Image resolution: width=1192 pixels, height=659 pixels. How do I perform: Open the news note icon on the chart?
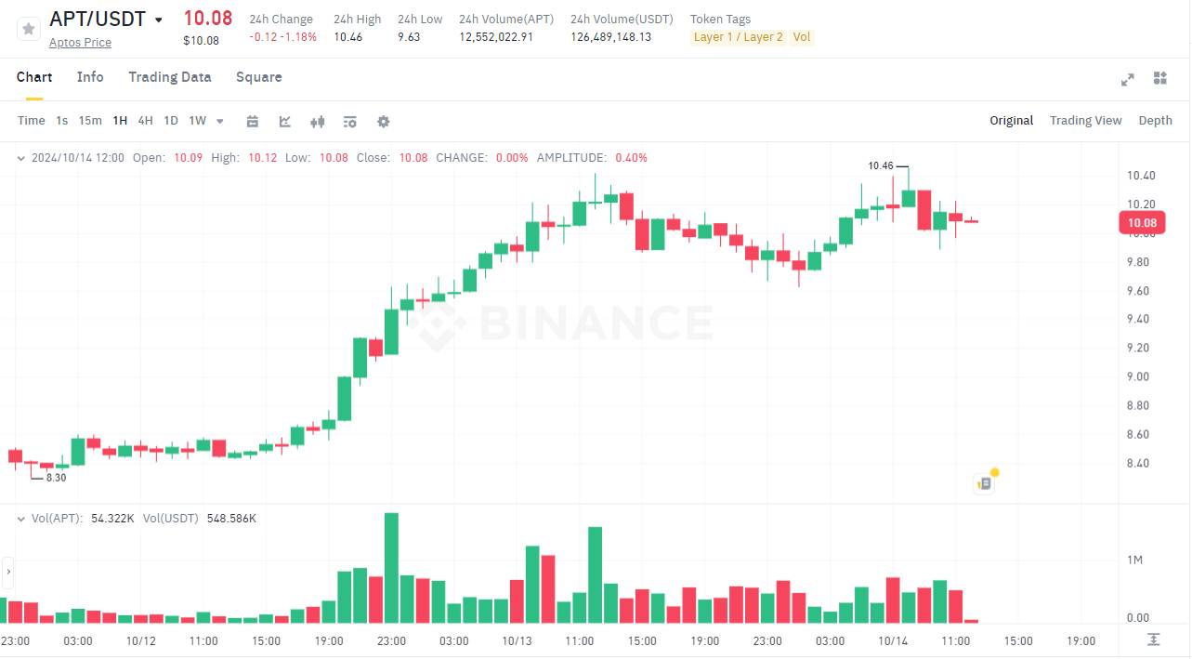985,482
